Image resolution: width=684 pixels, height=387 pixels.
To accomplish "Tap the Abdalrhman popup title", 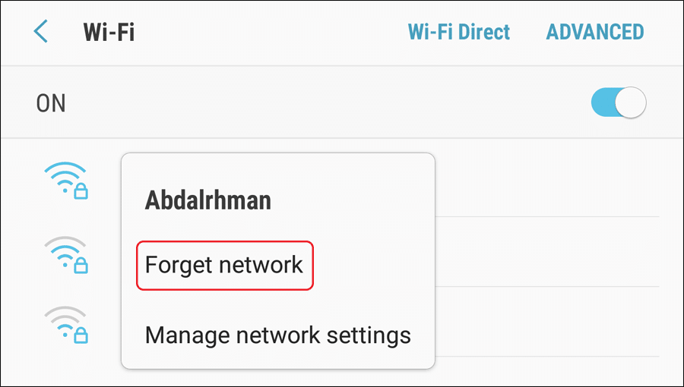I will tap(207, 200).
